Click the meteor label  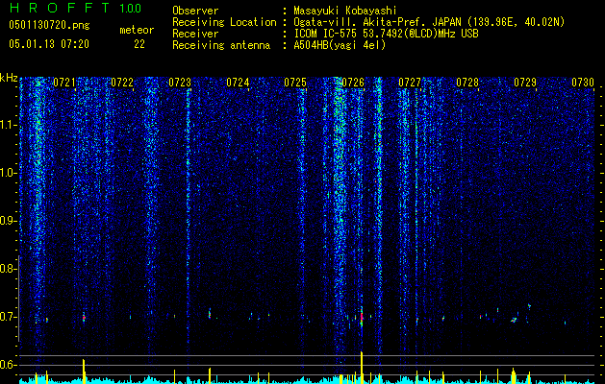(137, 30)
